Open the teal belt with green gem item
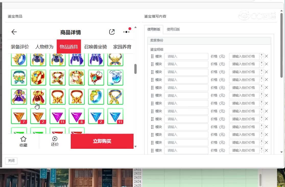The width and height of the screenshot is (285, 187). click(x=19, y=77)
